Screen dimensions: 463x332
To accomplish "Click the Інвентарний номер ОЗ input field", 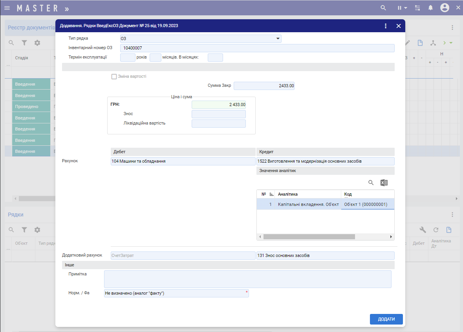I will 257,48.
